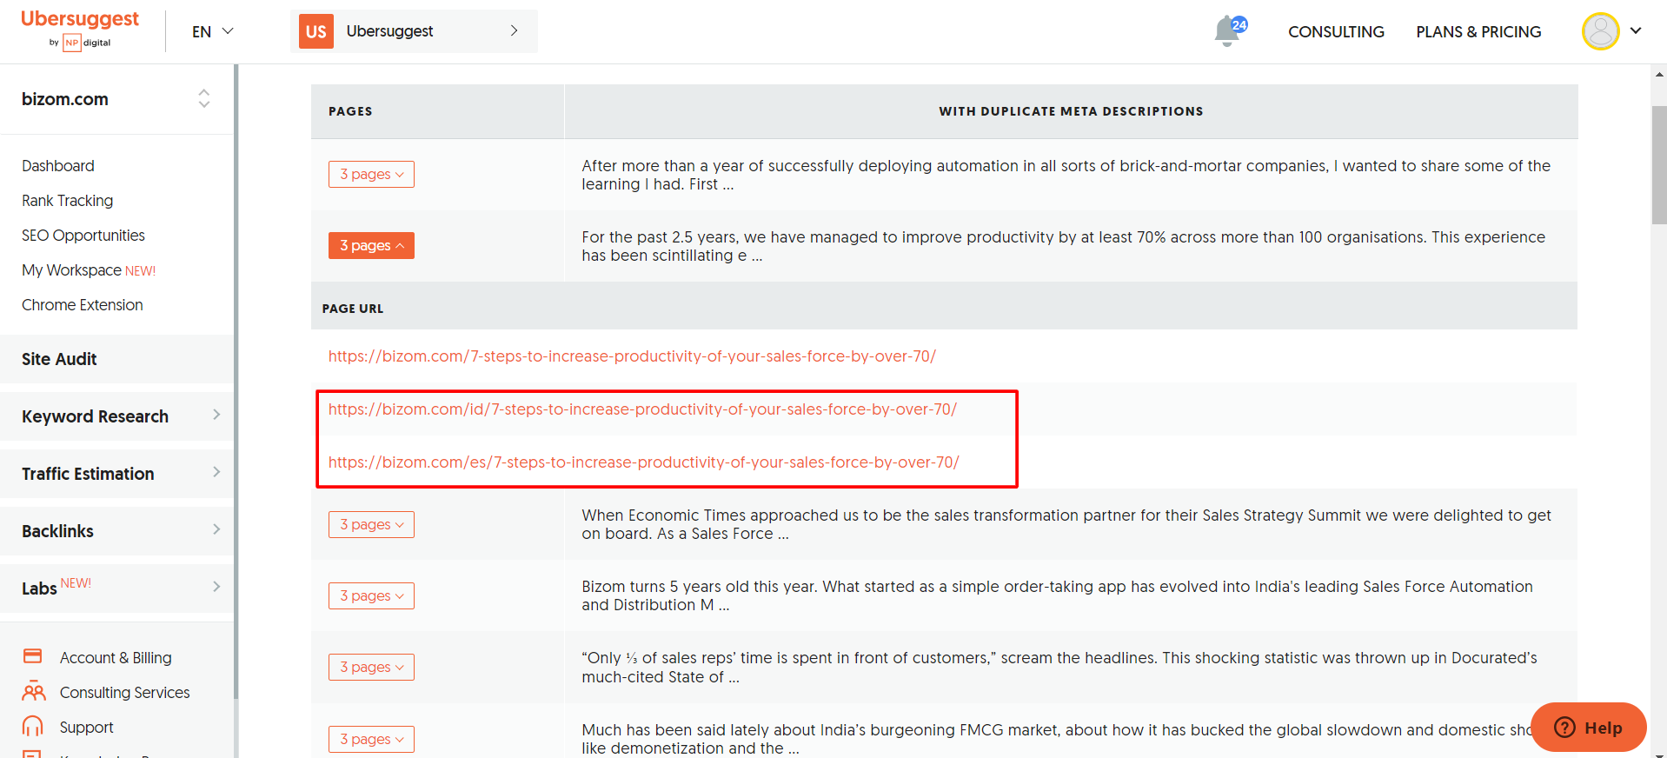Select the Site Audit section
1667x758 pixels.
tap(116, 359)
